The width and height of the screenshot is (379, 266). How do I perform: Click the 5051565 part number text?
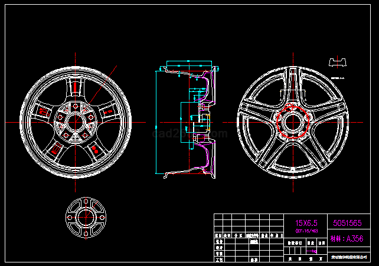pos(348,223)
